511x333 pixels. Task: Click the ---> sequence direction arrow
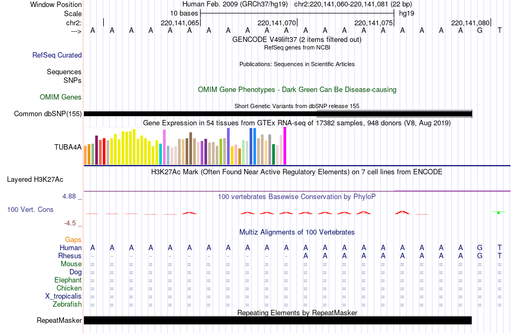pos(76,31)
